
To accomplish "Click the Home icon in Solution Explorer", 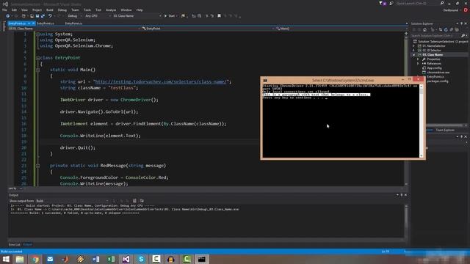I will point(424,29).
